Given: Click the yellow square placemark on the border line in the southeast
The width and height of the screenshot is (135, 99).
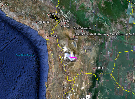Looking at the screenshot, I should [x=118, y=87].
